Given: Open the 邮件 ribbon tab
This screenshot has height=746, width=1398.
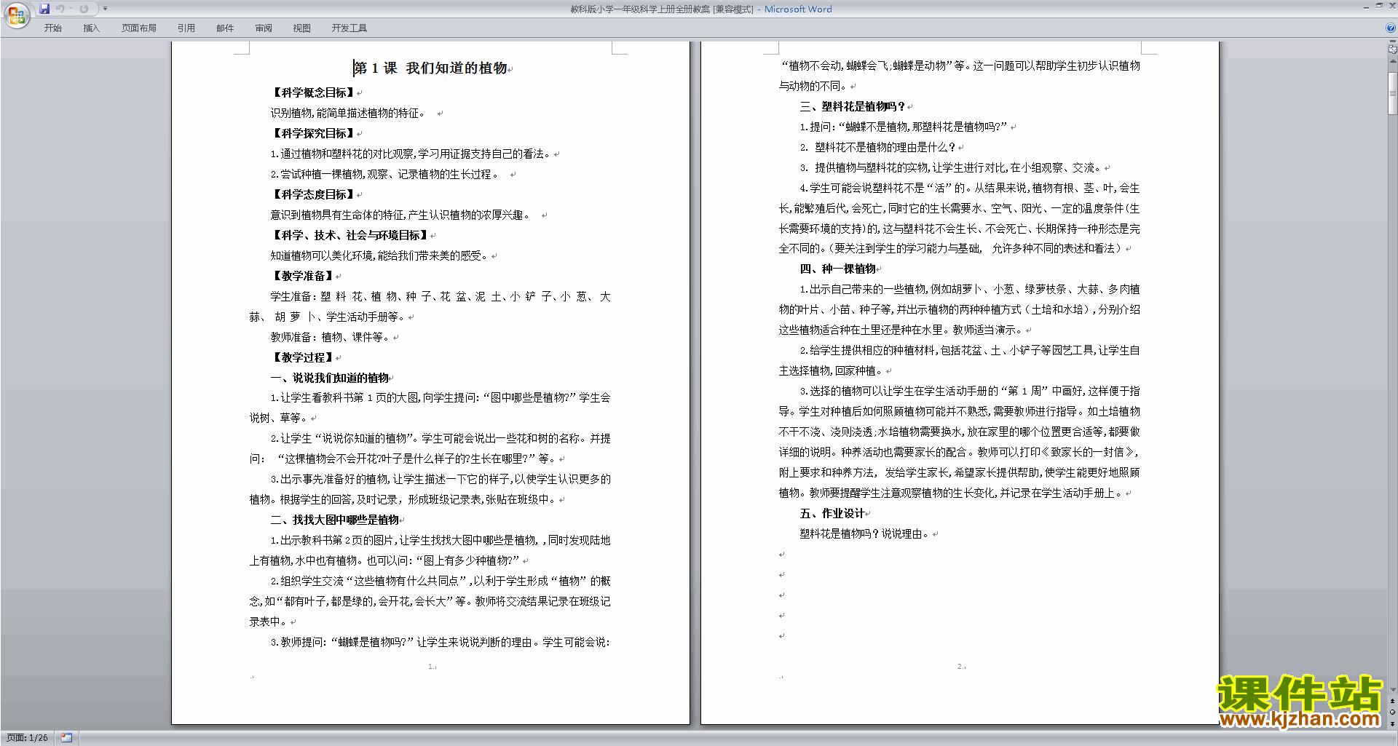Looking at the screenshot, I should coord(225,28).
